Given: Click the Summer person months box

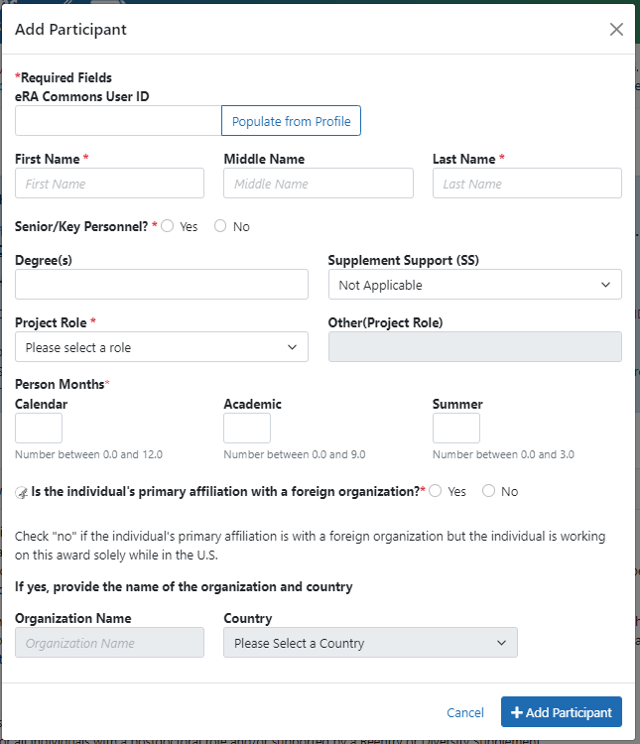Looking at the screenshot, I should click(456, 429).
